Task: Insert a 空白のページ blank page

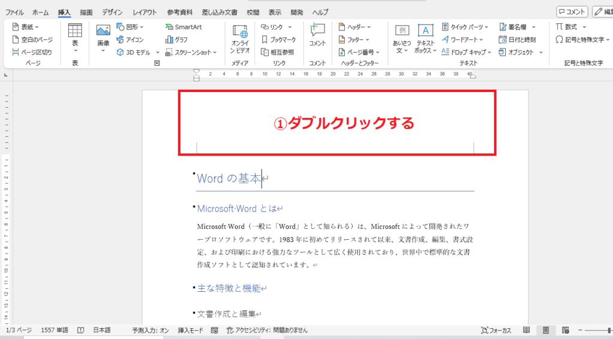Action: tap(32, 39)
